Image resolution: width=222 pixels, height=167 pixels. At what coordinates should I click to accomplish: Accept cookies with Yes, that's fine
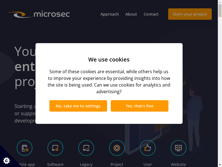[139, 106]
